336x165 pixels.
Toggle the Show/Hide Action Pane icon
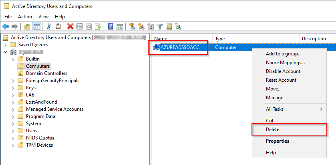[120, 26]
